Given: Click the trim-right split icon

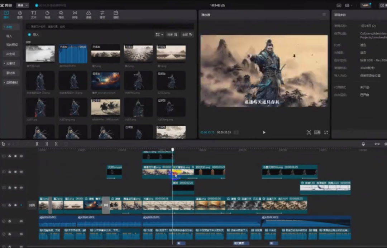Looking at the screenshot, I should 56,144.
